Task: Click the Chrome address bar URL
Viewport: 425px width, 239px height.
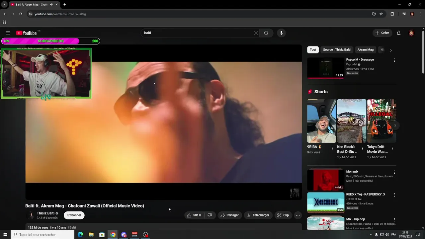Action: (60, 14)
